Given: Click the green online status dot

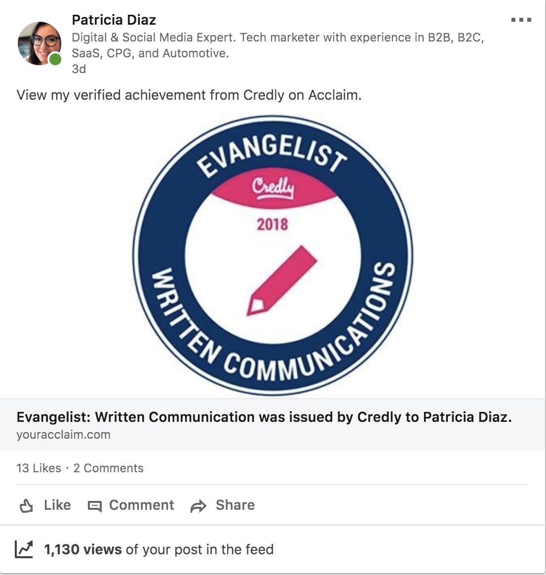Looking at the screenshot, I should [55, 60].
